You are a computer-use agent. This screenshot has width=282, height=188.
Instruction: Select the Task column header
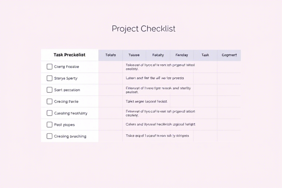point(205,55)
